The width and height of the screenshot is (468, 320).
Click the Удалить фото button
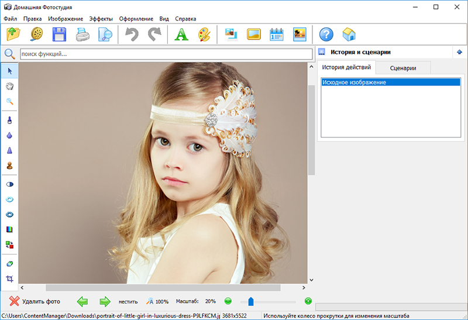click(x=35, y=301)
